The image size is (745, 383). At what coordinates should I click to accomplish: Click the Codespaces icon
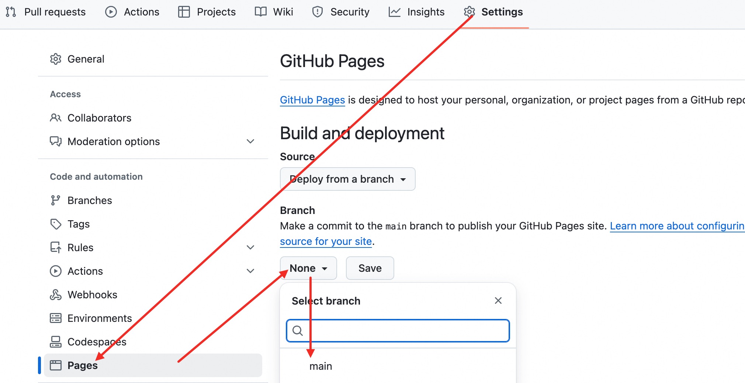click(x=56, y=342)
